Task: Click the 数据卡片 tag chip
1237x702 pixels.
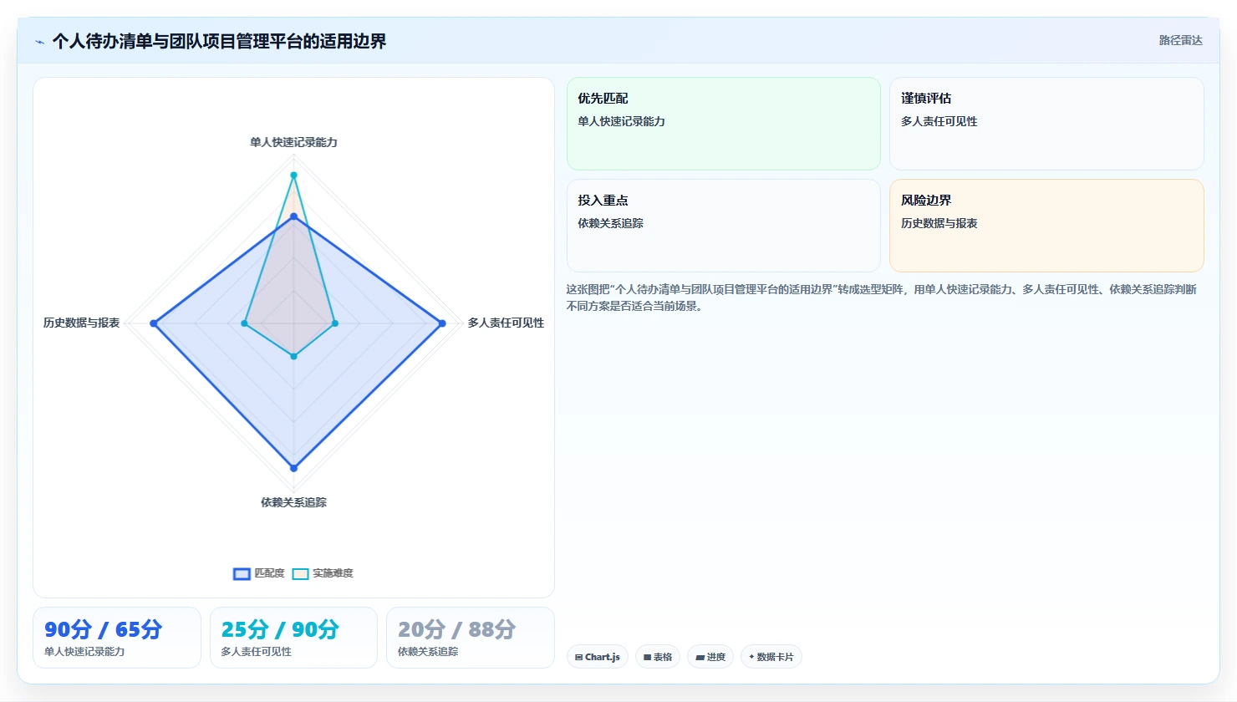Action: click(771, 657)
